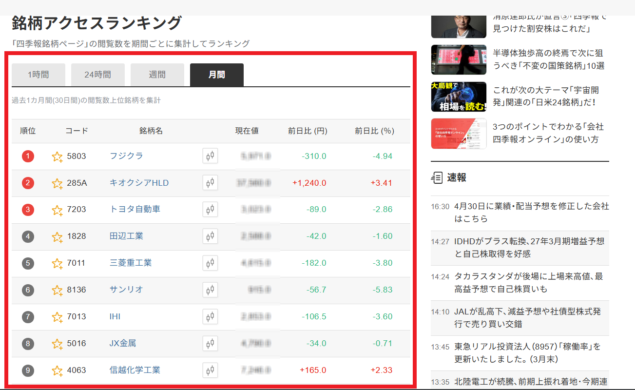Click the 前日比 (円) column header
Screen dimensions: 635x390
pyautogui.click(x=308, y=131)
